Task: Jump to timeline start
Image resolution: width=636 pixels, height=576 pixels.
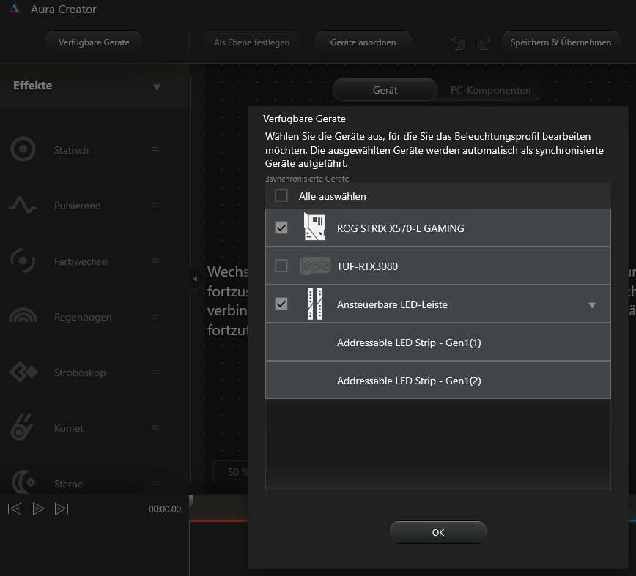Action: pos(15,509)
